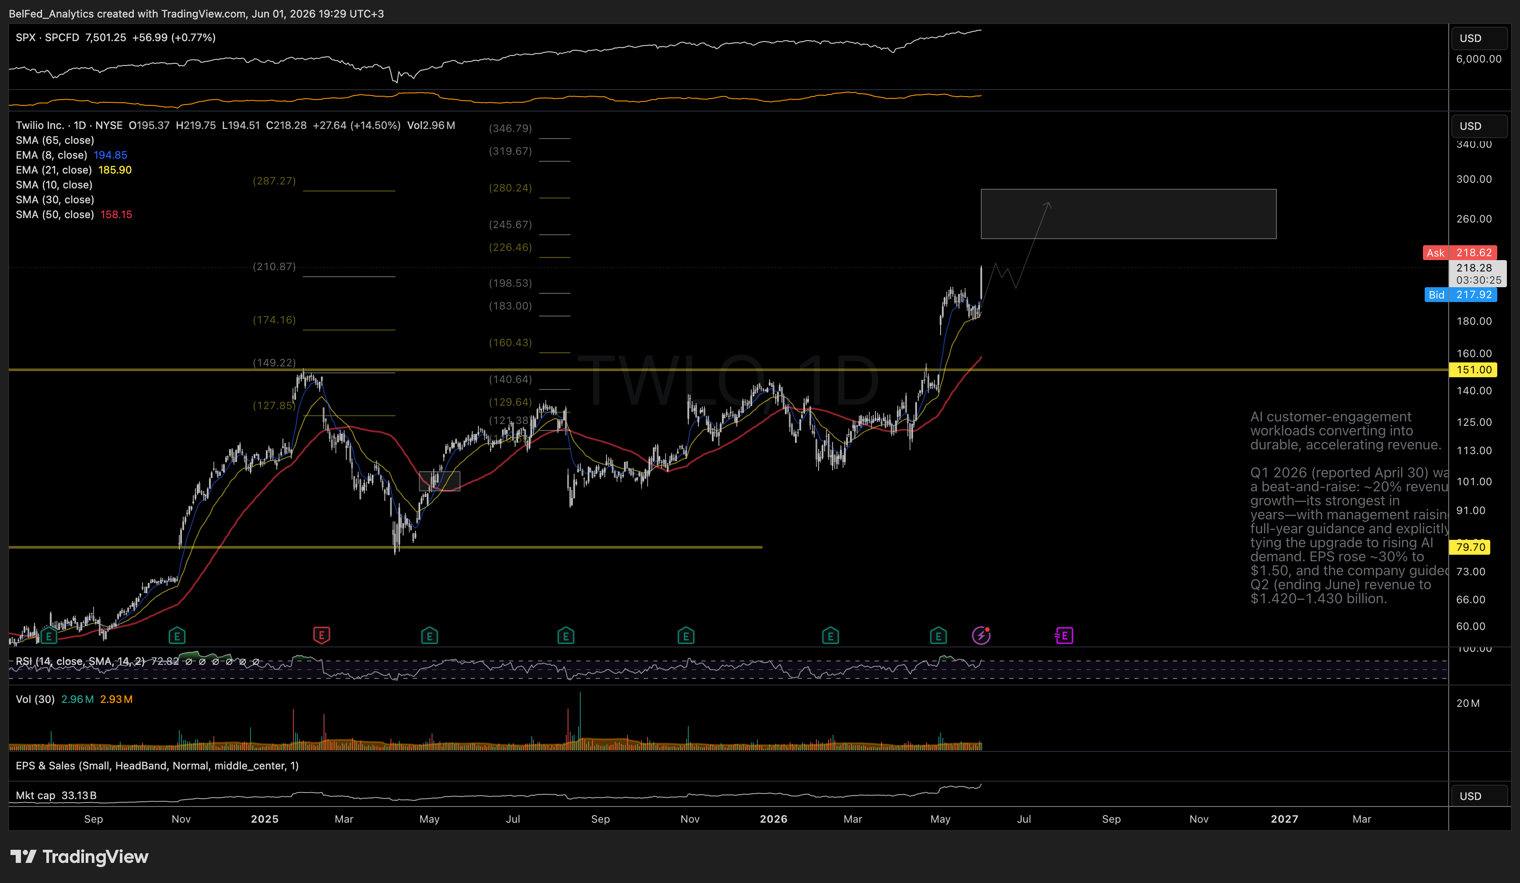This screenshot has height=883, width=1520.
Task: Click the blue Bid 217.92 price label
Action: pos(1460,295)
